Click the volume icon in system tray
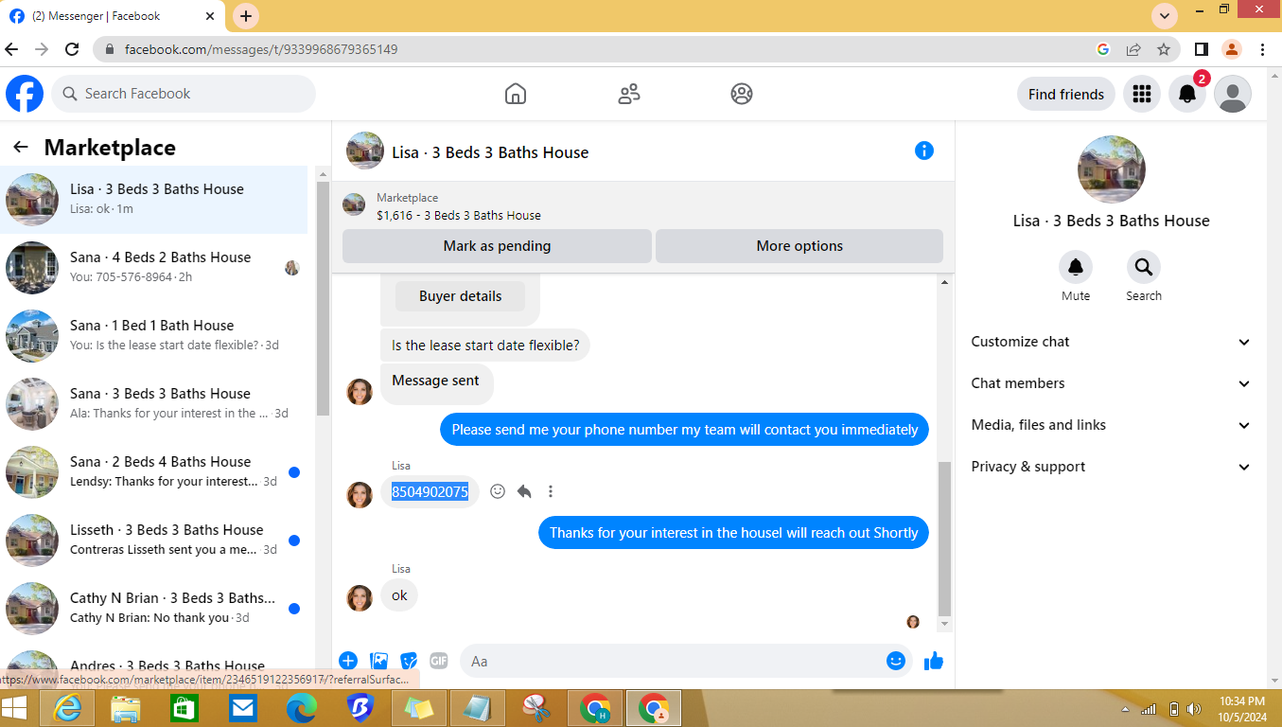Screen dimensions: 1282x727 [1194, 709]
